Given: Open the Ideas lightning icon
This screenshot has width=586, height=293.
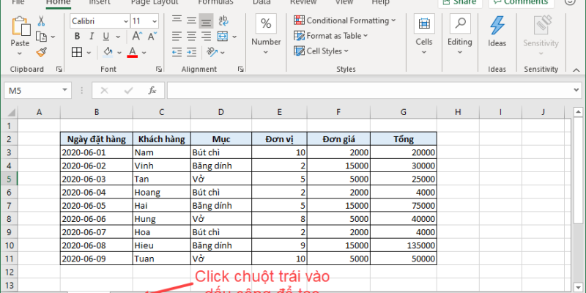Looking at the screenshot, I should click(x=497, y=29).
